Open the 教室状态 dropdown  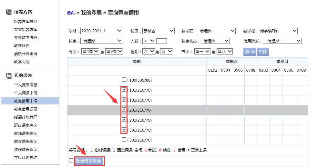[215, 41]
